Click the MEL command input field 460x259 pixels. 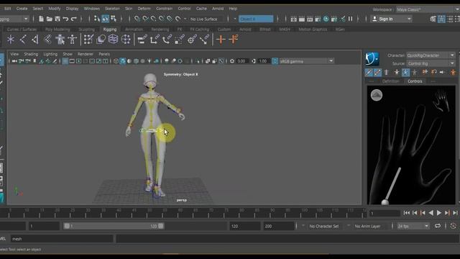[x=62, y=239]
